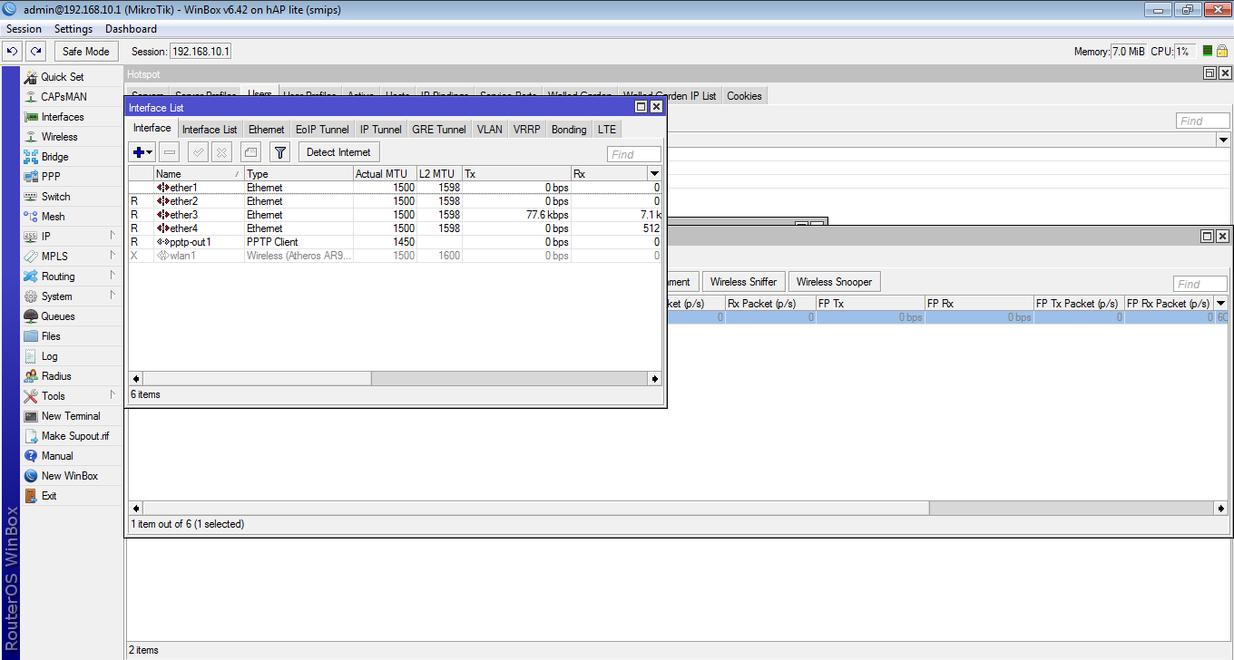Click the Session address field 192.168.10.1
Viewport: 1234px width, 660px height.
pos(201,52)
